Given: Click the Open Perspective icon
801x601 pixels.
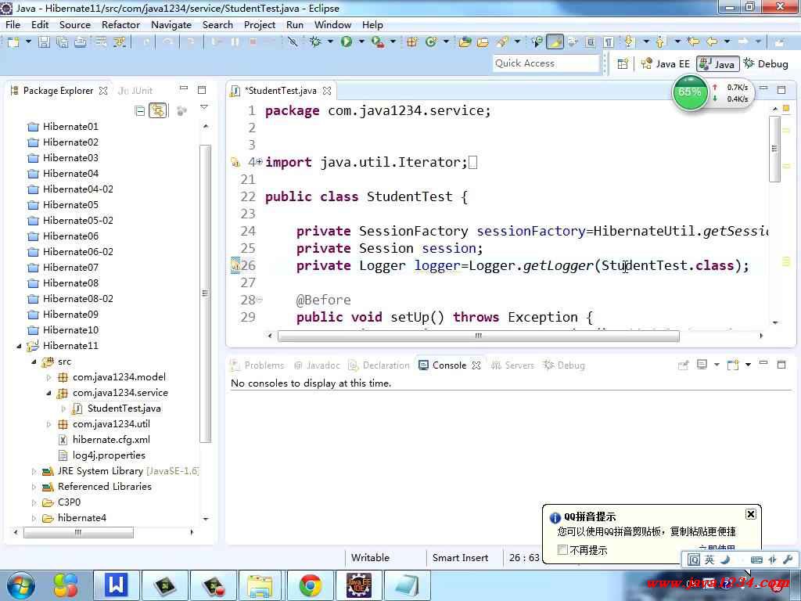Looking at the screenshot, I should [623, 64].
